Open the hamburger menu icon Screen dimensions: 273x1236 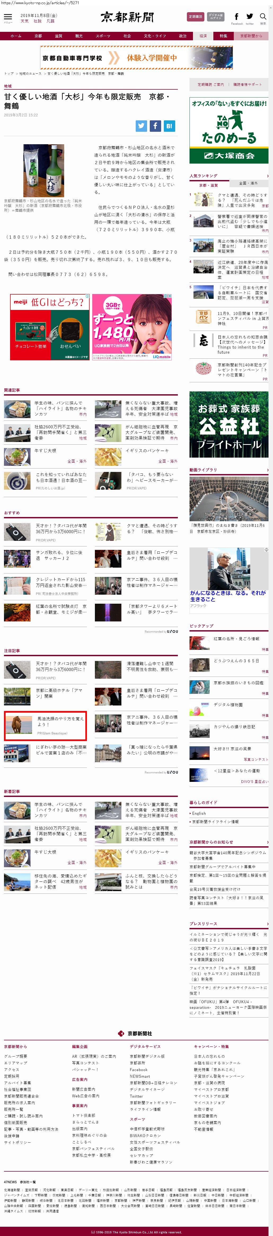8,17
